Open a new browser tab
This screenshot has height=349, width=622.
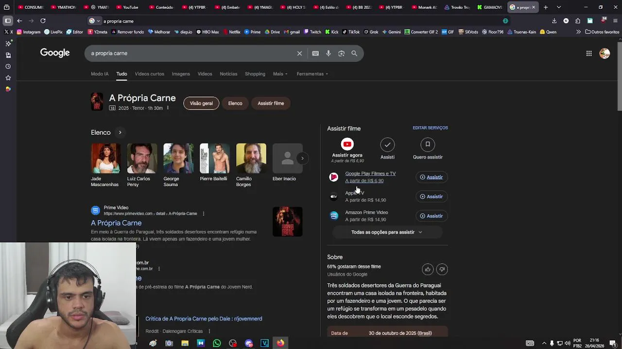pos(546,7)
